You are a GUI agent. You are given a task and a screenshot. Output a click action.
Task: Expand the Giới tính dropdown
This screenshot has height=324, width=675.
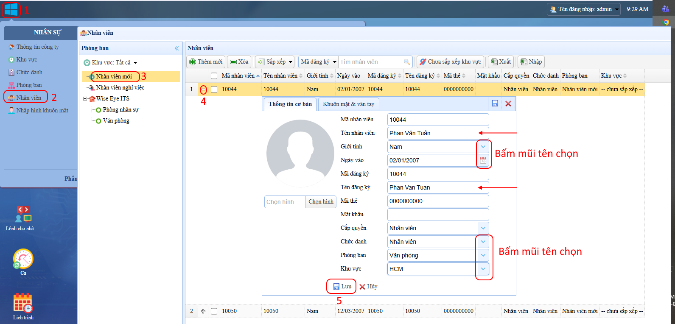[x=483, y=147]
